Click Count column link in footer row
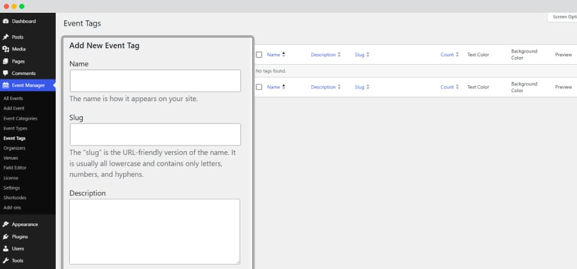The width and height of the screenshot is (577, 269). [x=447, y=87]
